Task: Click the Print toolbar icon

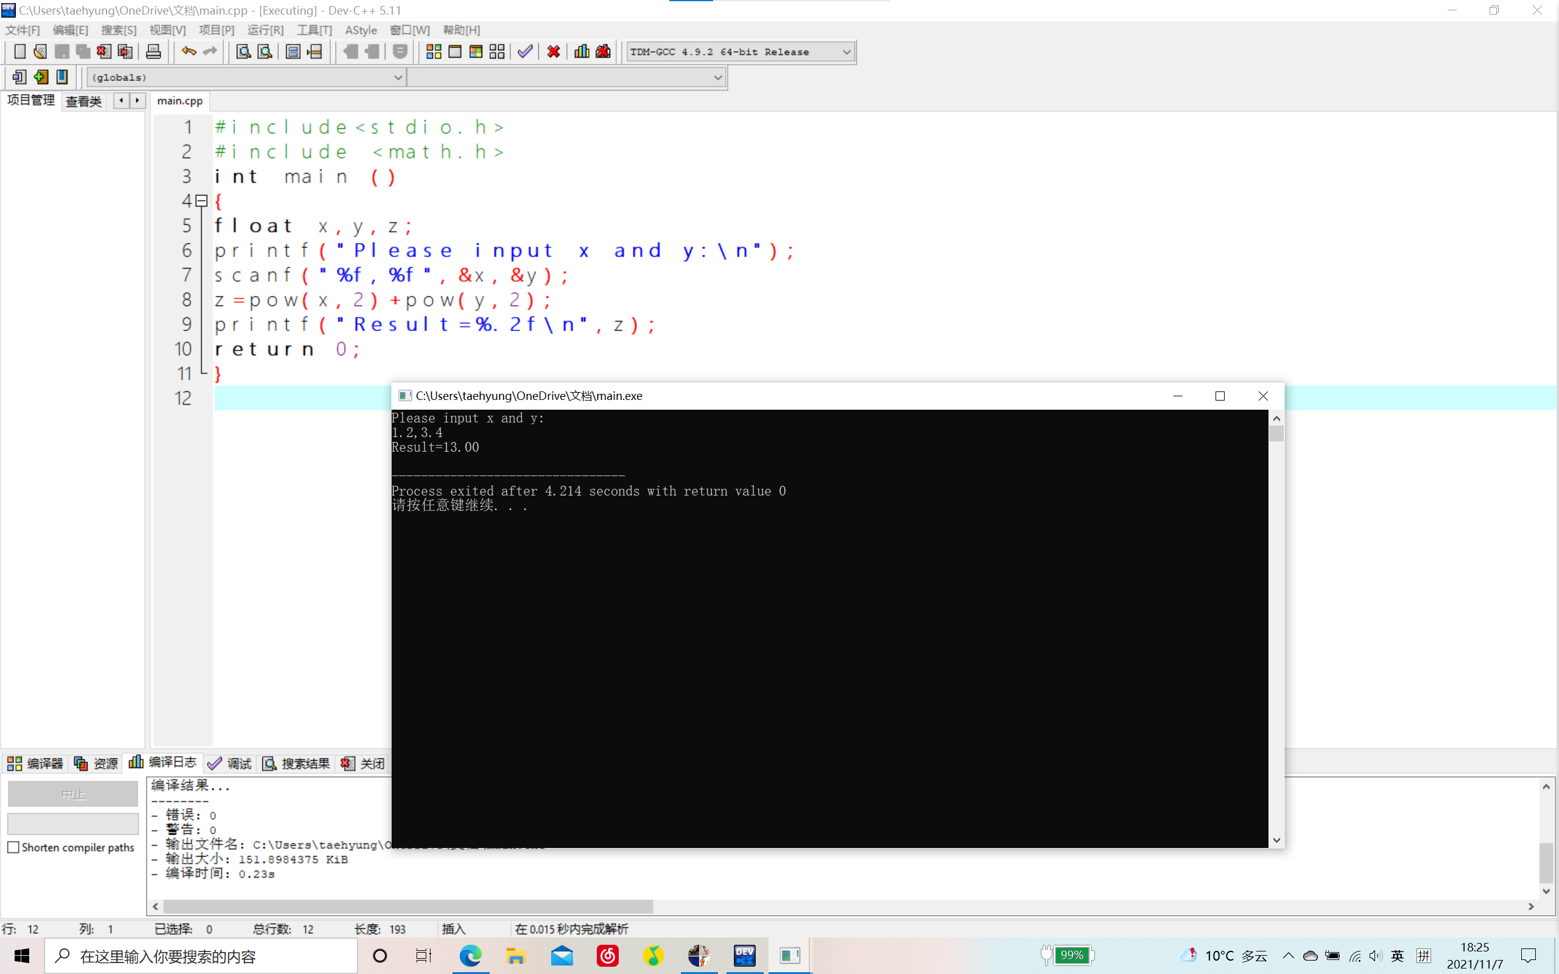Action: [153, 52]
